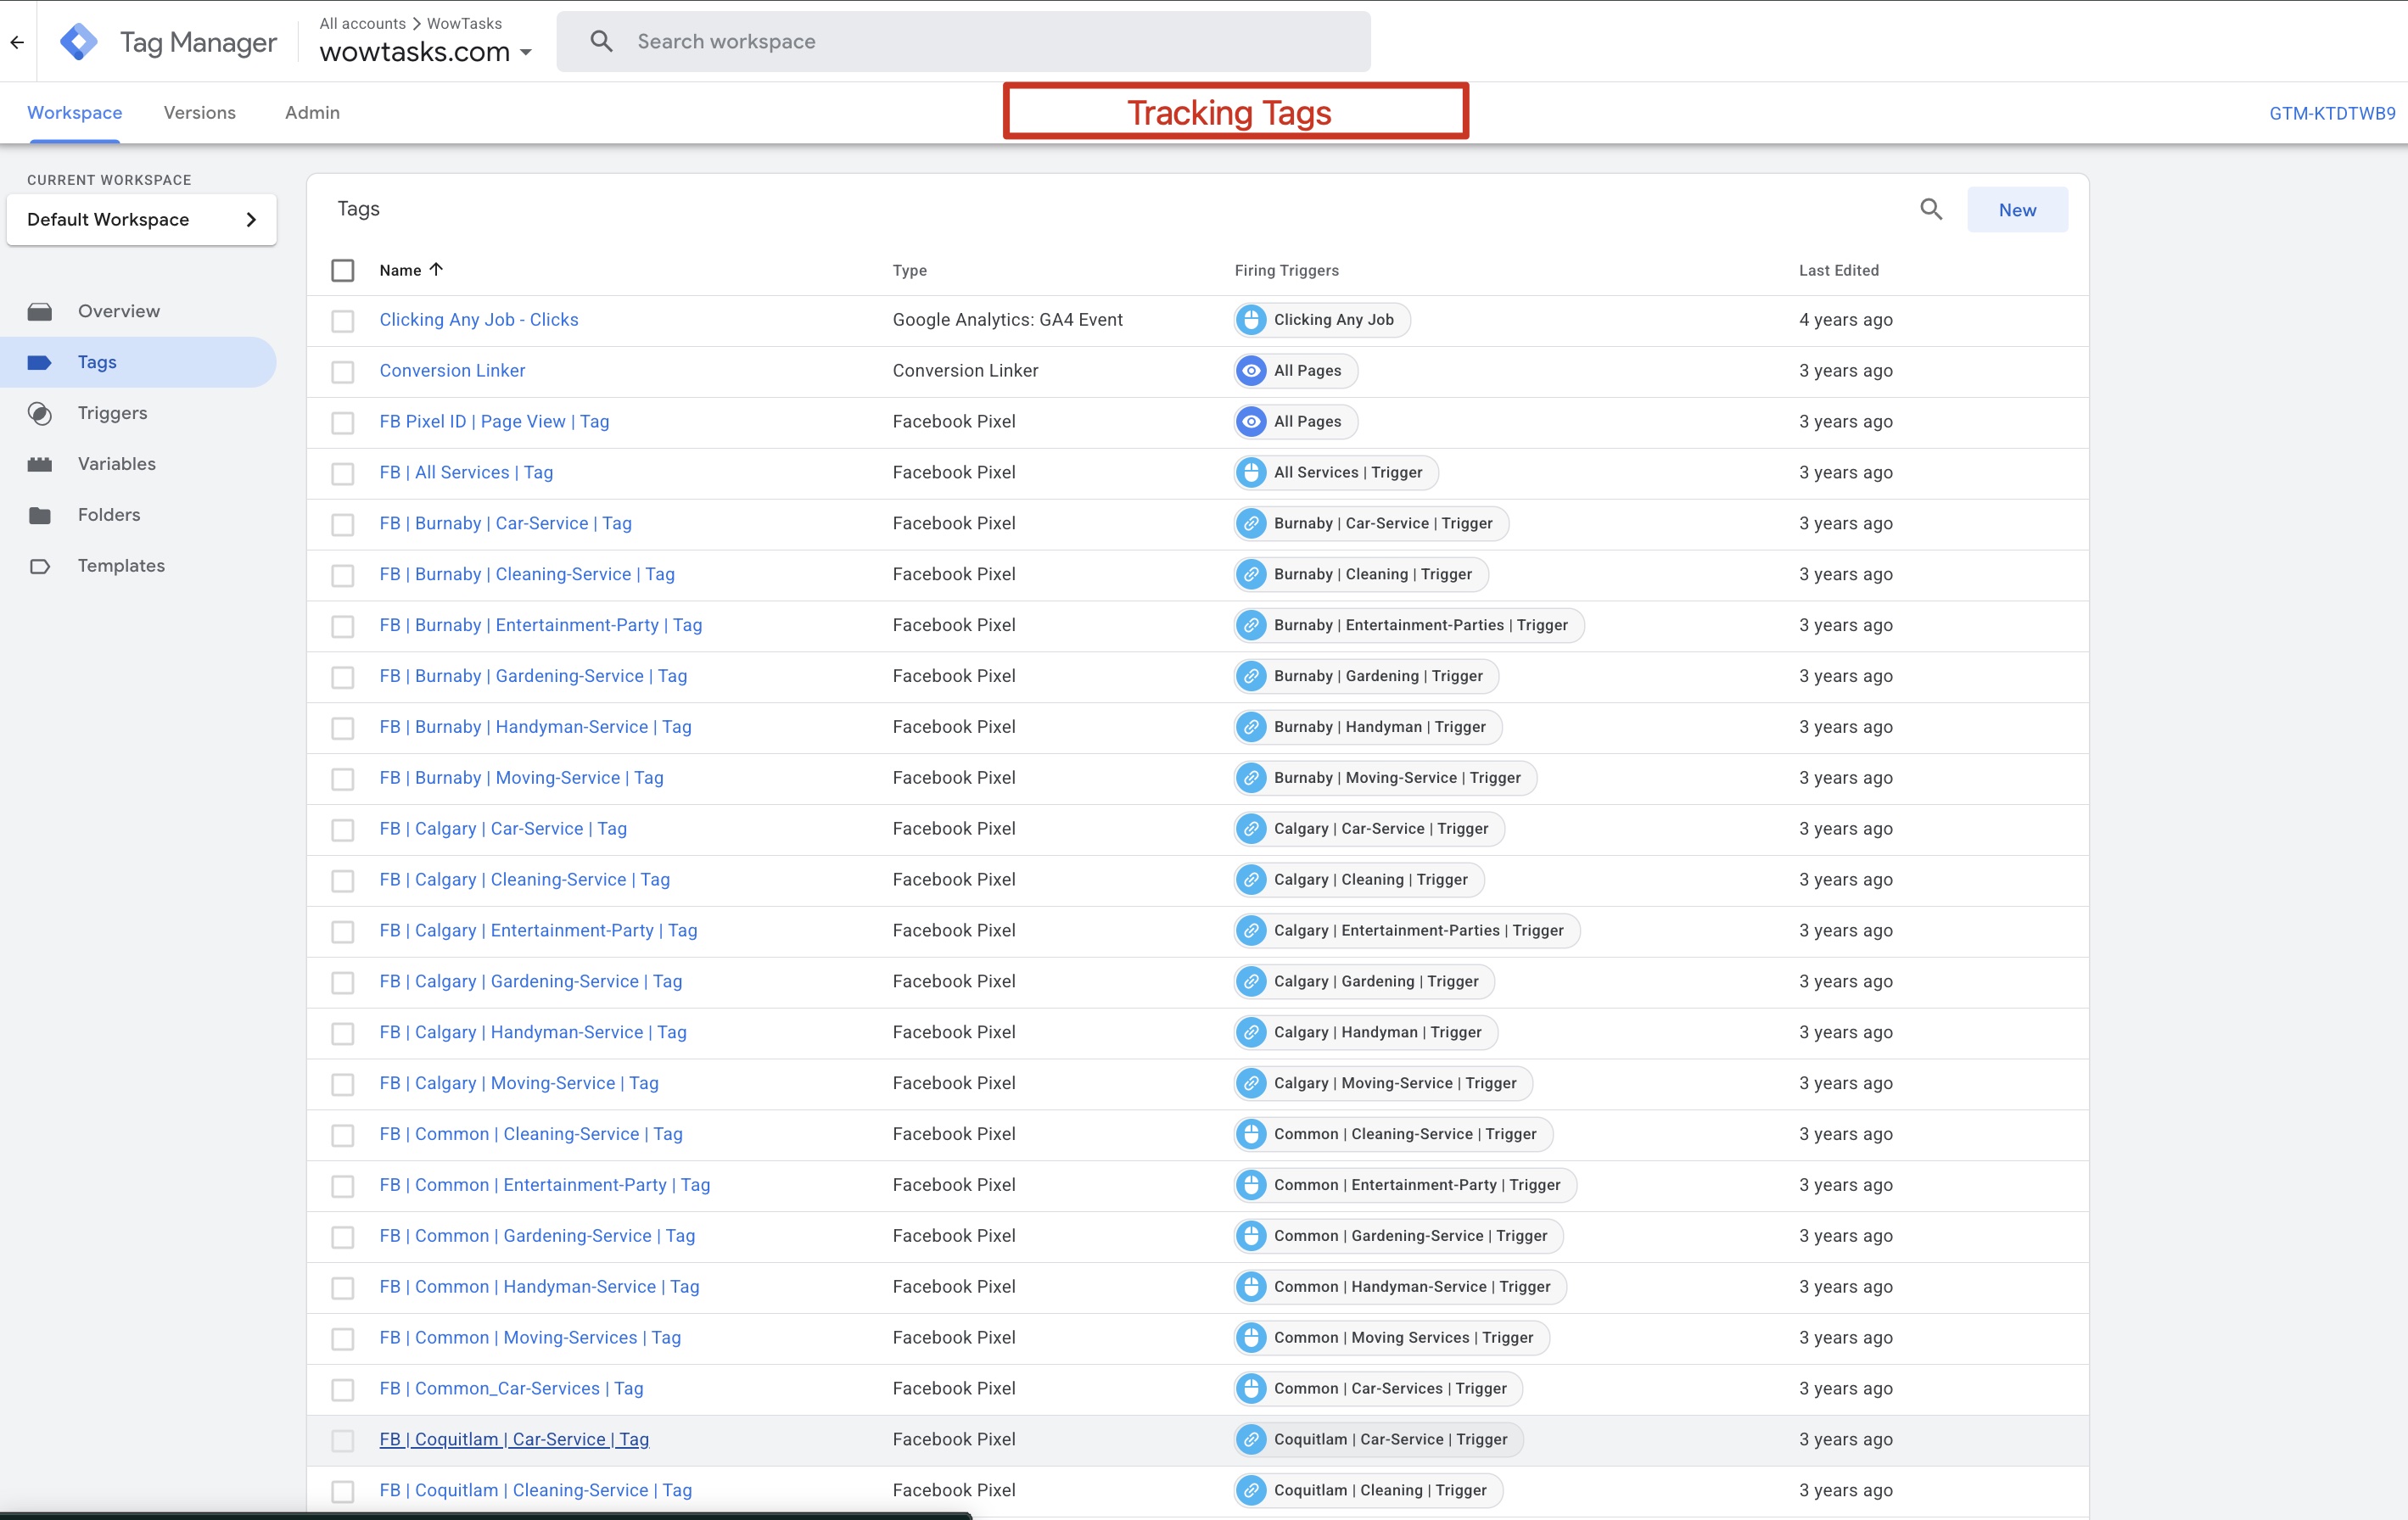Switch to the Admin tab
Screen dimensions: 2408x1520
point(312,112)
